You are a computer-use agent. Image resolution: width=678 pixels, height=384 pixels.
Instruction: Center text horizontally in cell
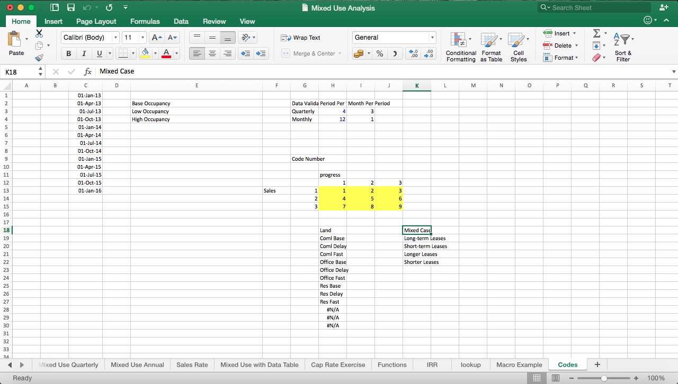coord(212,53)
